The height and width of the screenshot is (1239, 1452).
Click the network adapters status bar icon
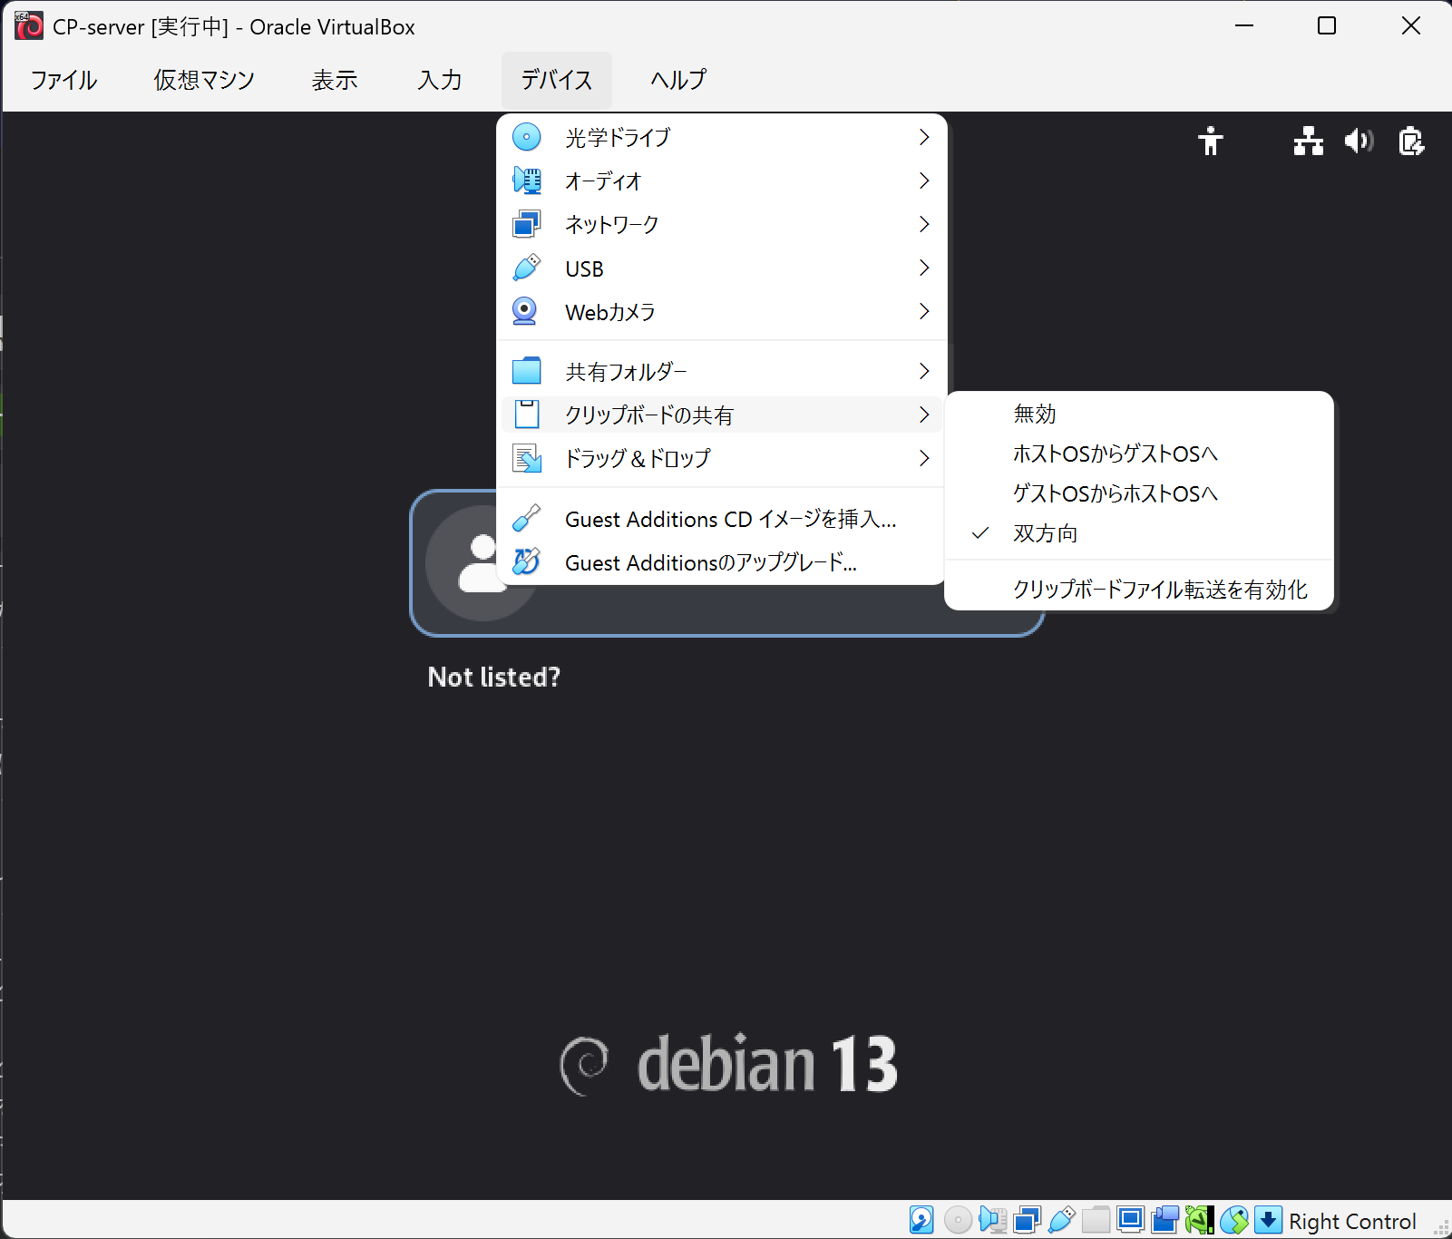coord(1028,1220)
